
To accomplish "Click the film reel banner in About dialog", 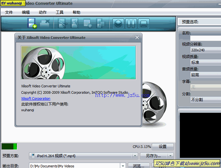I will pyautogui.click(x=78, y=62).
